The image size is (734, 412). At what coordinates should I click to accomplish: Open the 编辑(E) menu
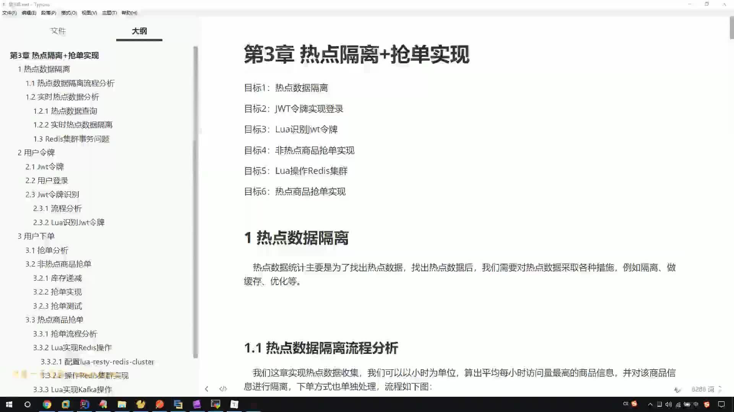pyautogui.click(x=29, y=13)
